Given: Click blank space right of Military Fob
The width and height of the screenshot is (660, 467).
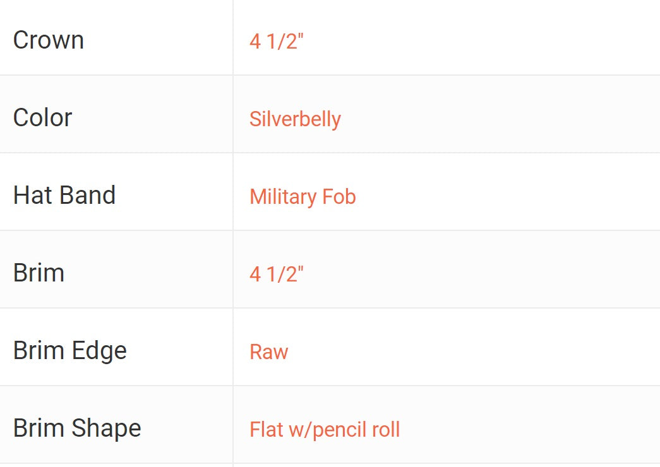Looking at the screenshot, I should coord(505,197).
